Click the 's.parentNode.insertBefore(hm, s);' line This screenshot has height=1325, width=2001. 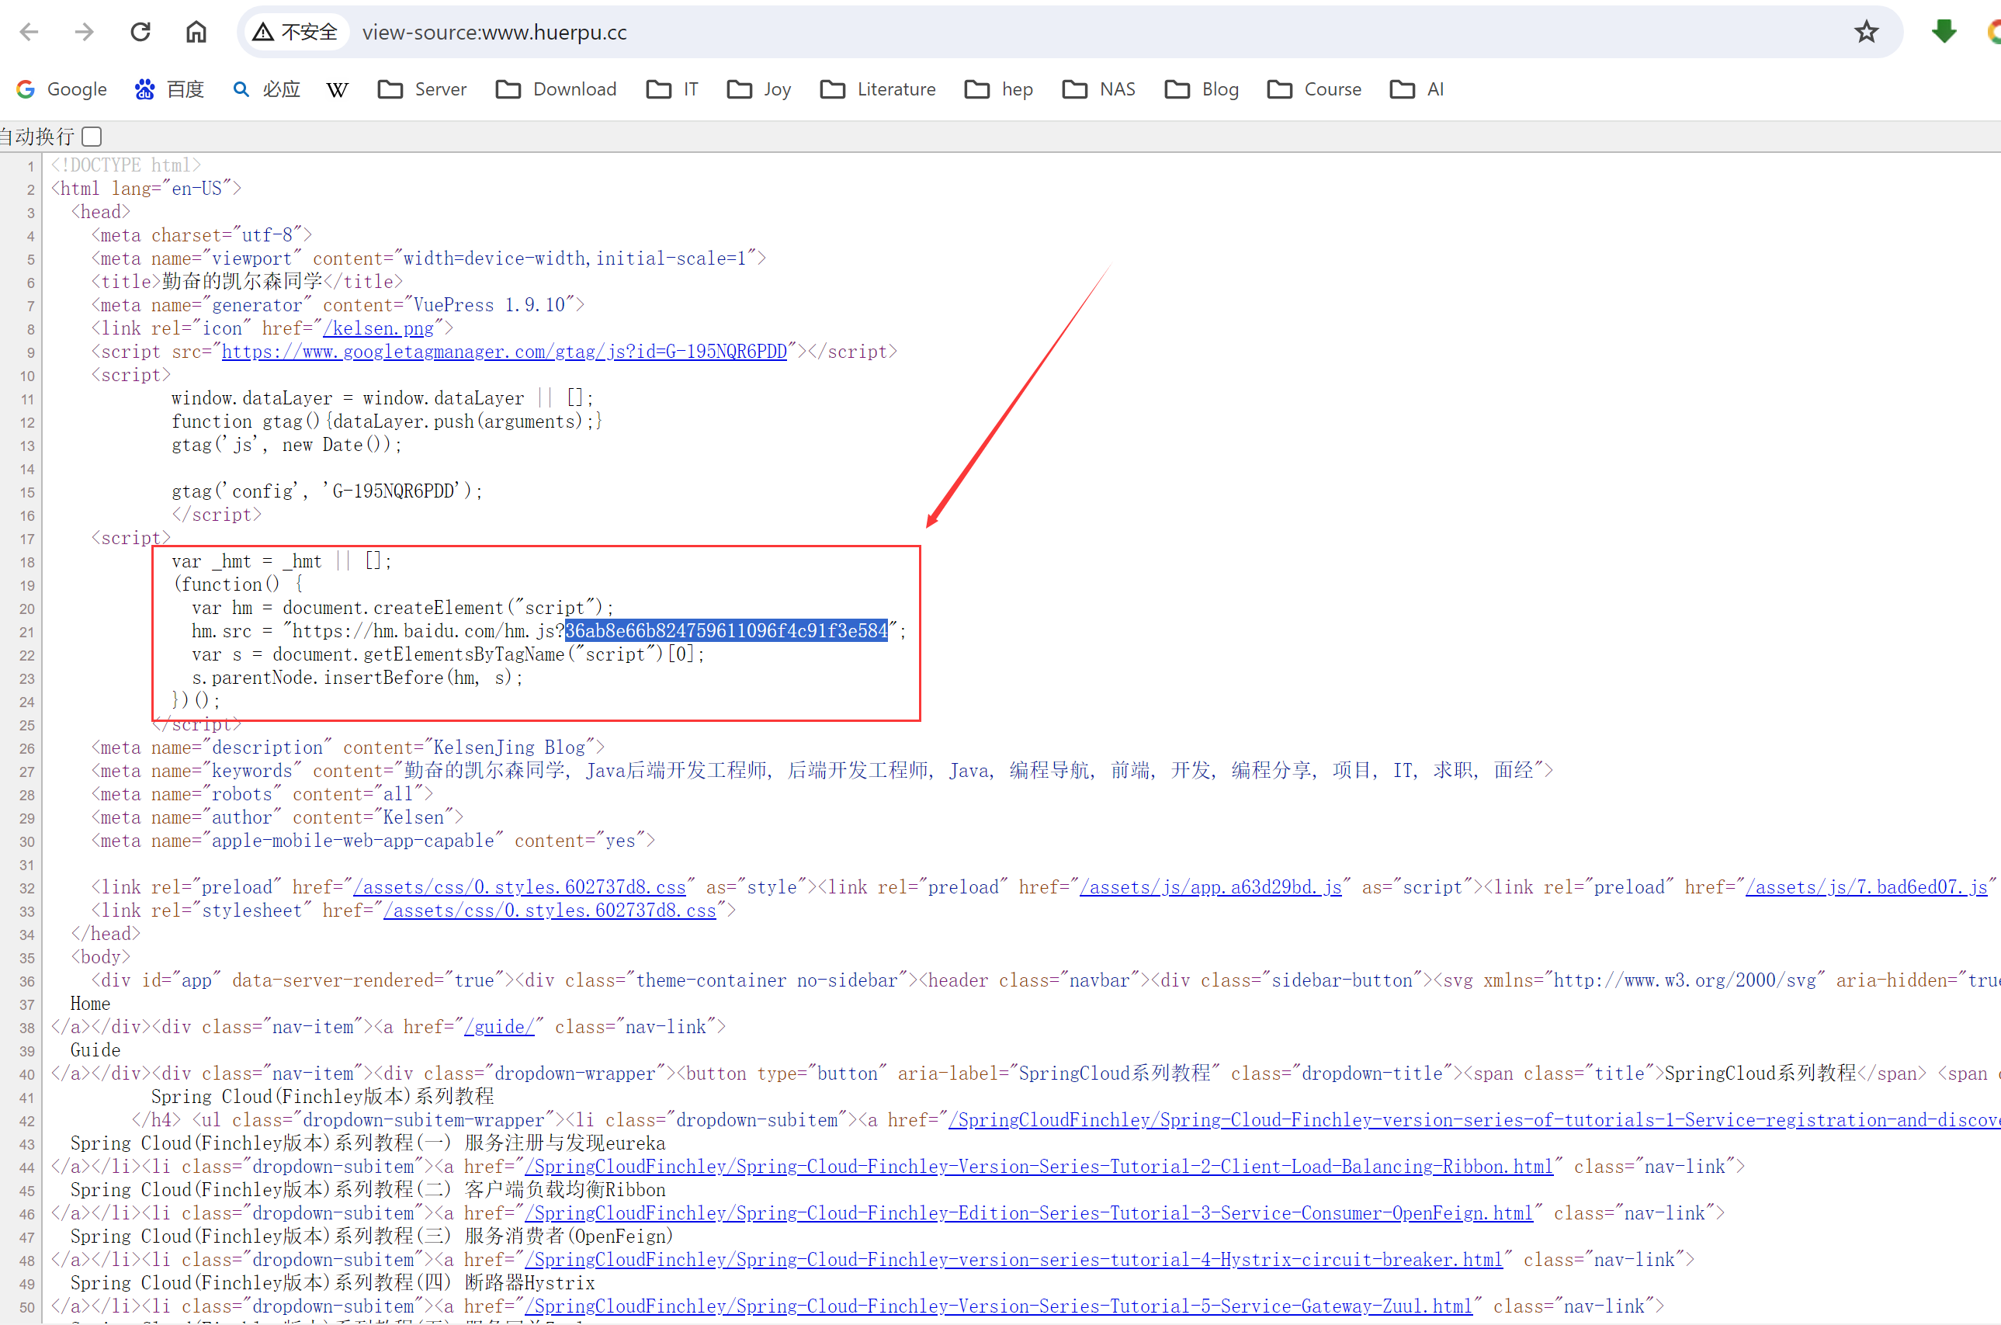tap(358, 678)
